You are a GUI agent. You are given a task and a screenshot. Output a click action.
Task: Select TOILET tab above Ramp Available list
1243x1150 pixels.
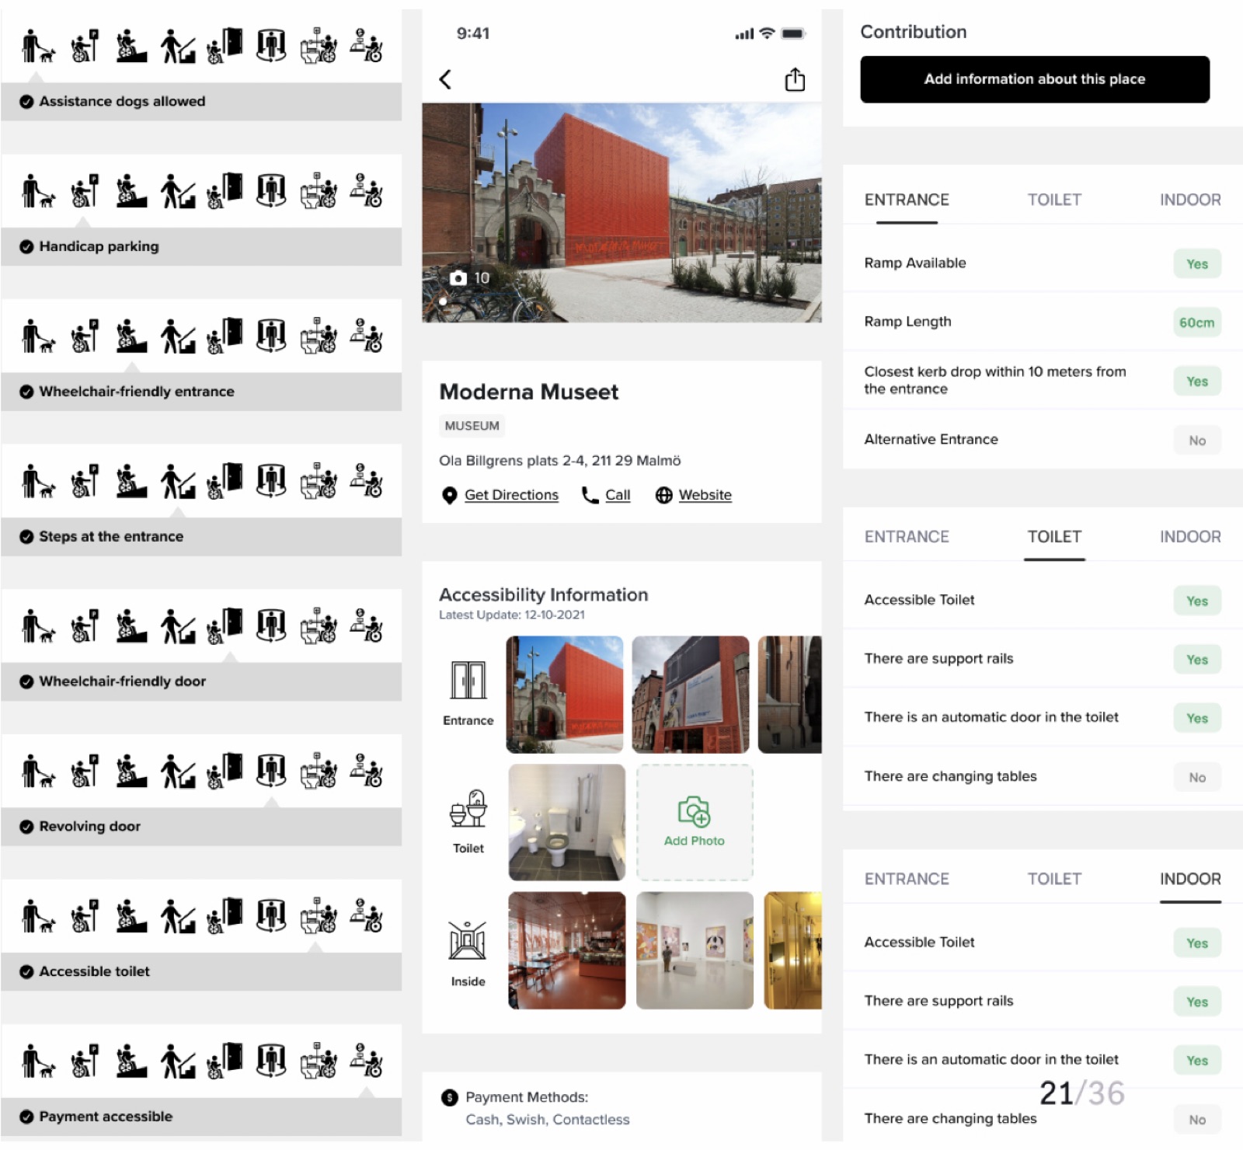1054,200
